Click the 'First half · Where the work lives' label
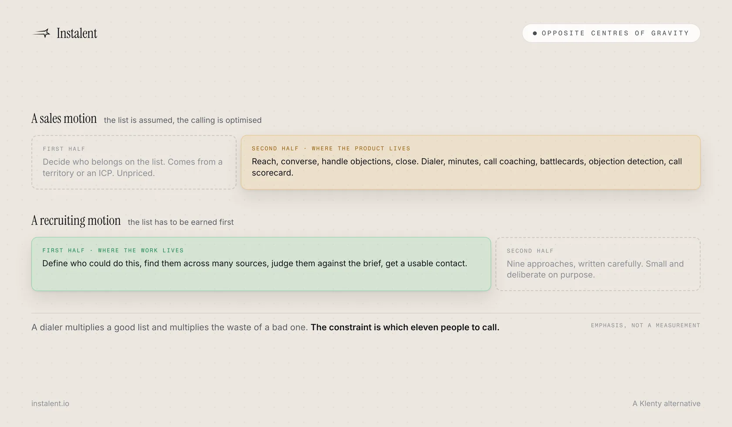The image size is (732, 427). click(x=113, y=251)
